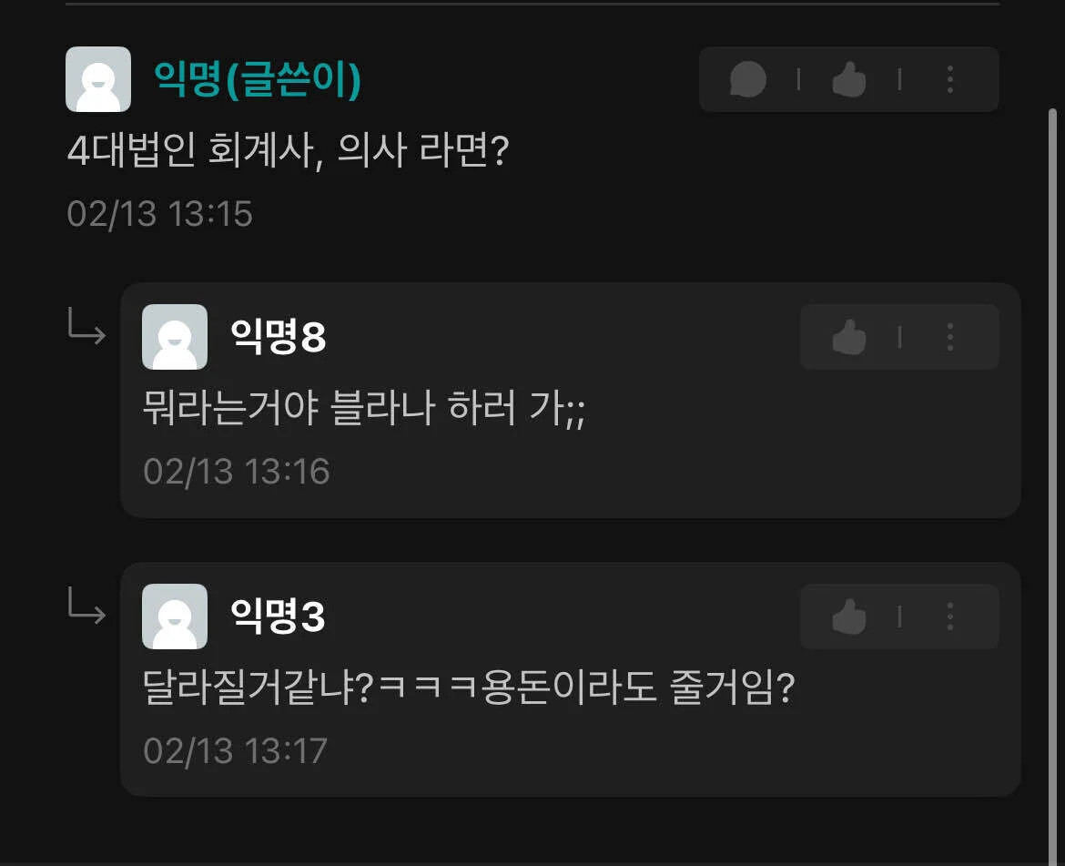The image size is (1065, 866).
Task: Click the 익명(글쓴이) profile avatar
Action: [x=98, y=79]
